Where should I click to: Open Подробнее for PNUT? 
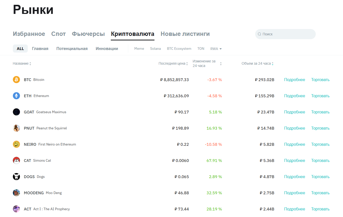coord(295,128)
